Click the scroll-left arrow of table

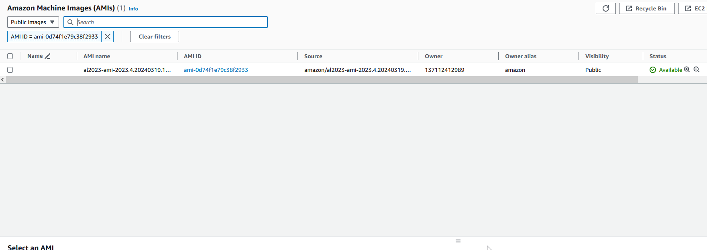point(3,80)
